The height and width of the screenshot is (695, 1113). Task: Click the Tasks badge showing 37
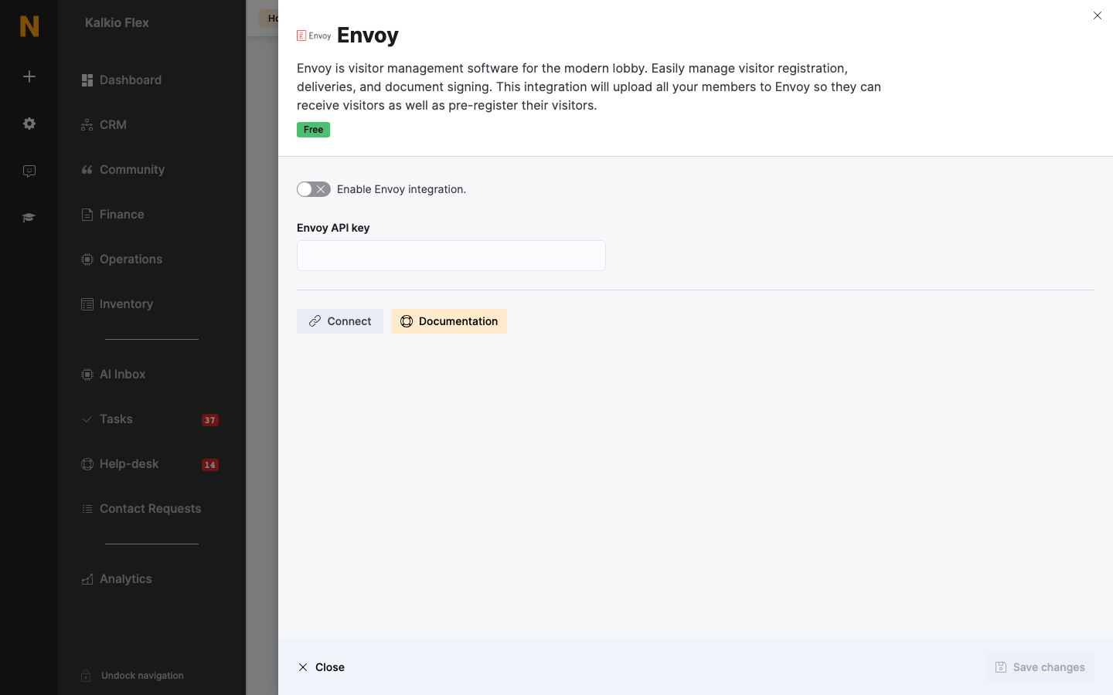point(210,420)
